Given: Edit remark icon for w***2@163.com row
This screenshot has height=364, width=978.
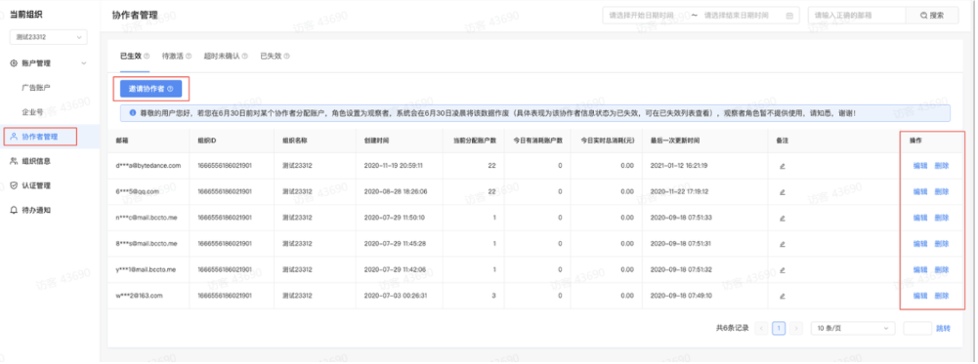Looking at the screenshot, I should click(x=783, y=296).
